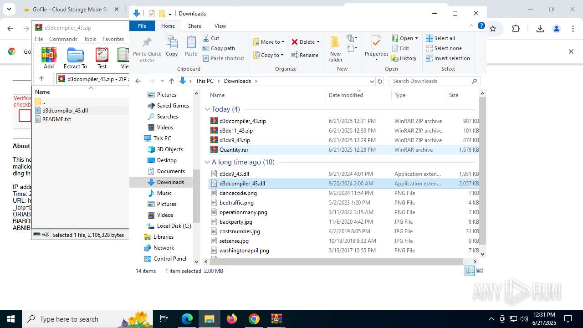Open Downloads in navigation pane
This screenshot has height=328, width=583.
click(x=170, y=182)
